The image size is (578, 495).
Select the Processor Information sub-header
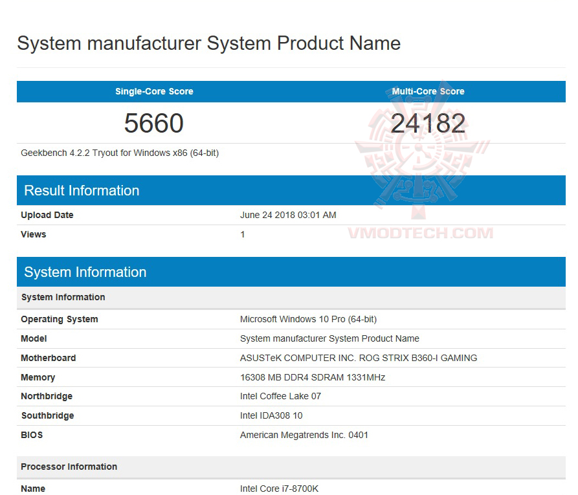pos(291,467)
